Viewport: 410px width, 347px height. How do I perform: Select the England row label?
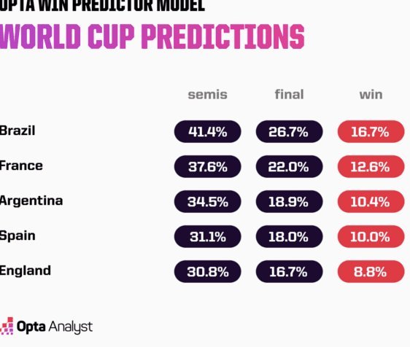click(x=26, y=270)
